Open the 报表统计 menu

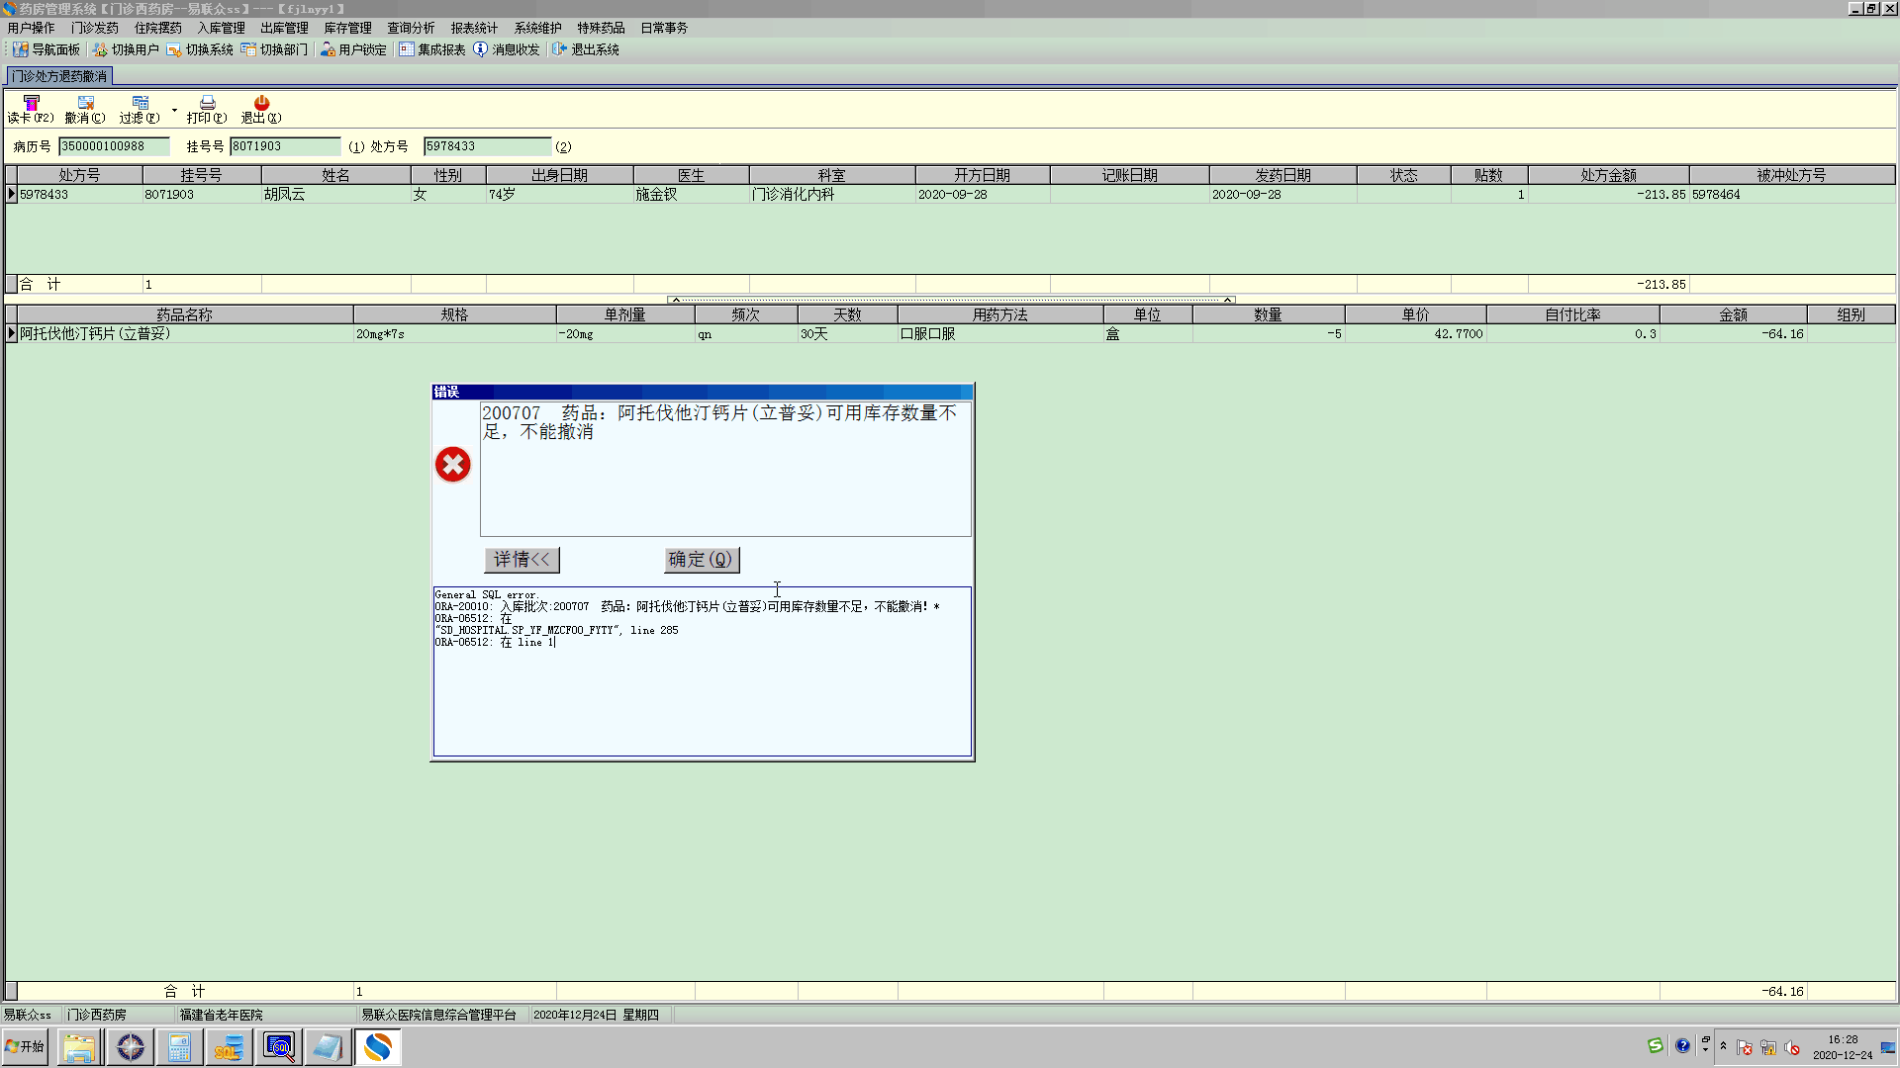(474, 28)
